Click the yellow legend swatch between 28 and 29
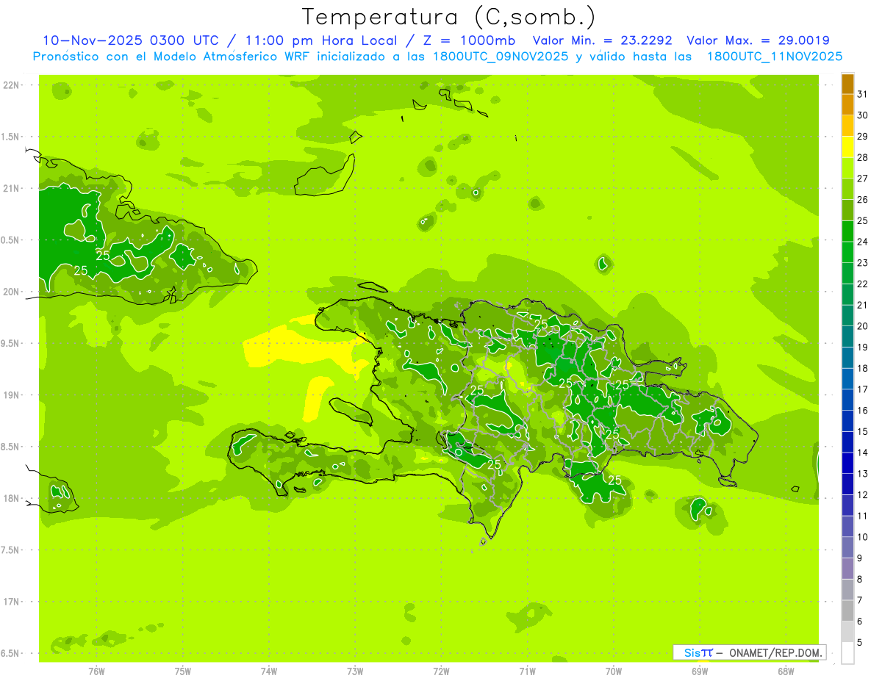Image resolution: width=882 pixels, height=681 pixels. click(847, 147)
